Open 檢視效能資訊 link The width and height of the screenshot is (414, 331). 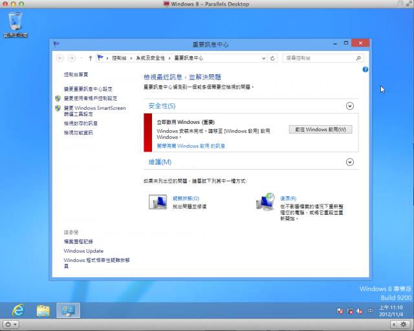click(78, 132)
